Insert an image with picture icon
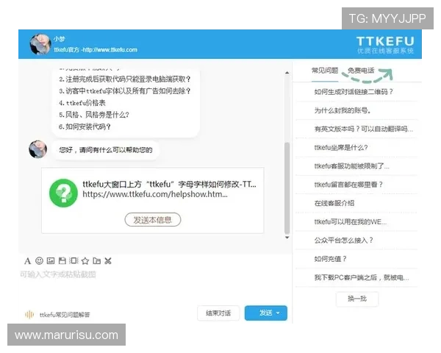 coord(51,261)
